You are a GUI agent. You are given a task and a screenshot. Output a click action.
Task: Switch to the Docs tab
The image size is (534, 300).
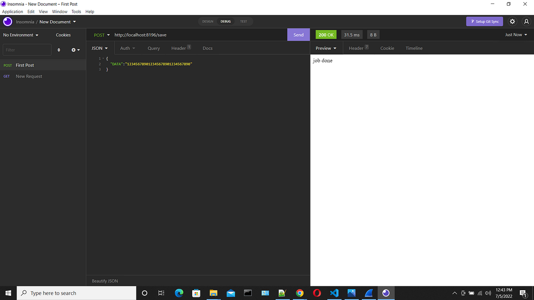pos(208,48)
